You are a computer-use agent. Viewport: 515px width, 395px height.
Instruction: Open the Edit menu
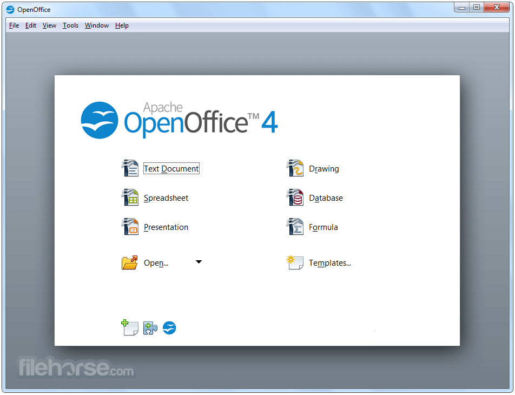pos(30,25)
